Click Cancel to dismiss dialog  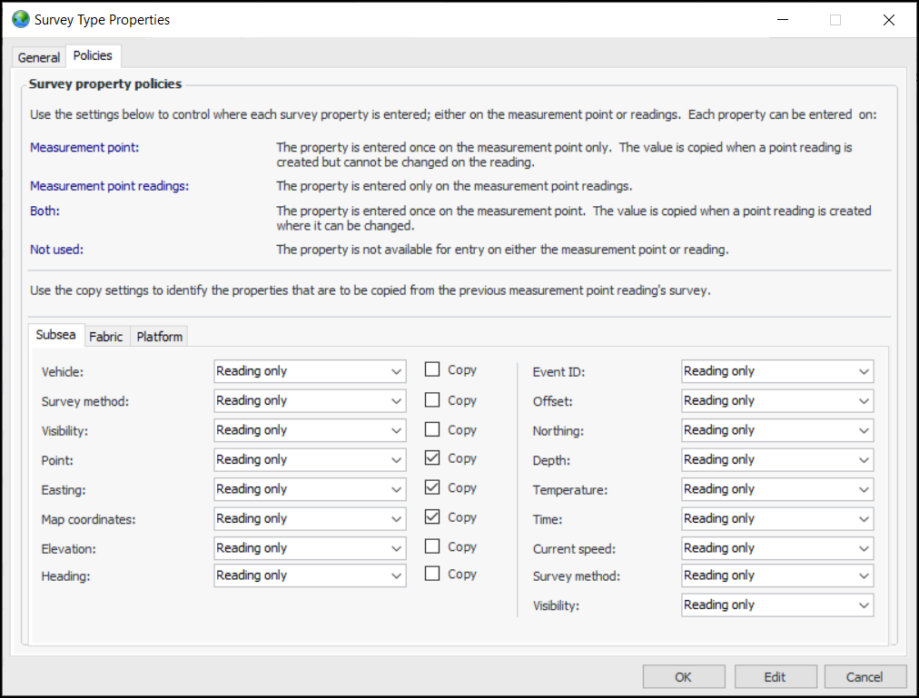coord(865,677)
